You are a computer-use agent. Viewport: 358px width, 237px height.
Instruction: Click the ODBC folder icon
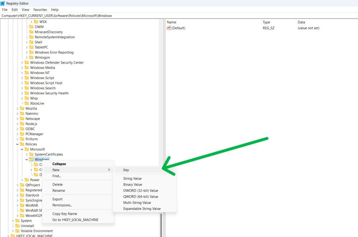pyautogui.click(x=22, y=129)
